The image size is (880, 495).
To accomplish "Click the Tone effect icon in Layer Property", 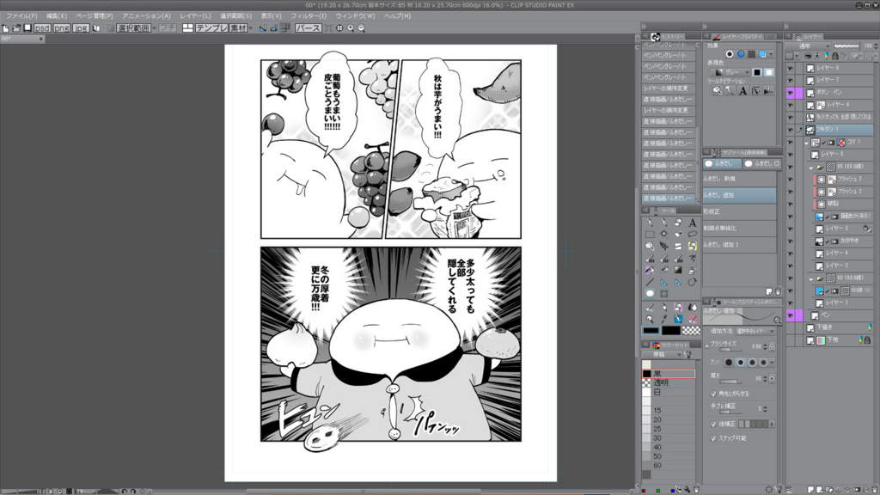I will click(x=751, y=54).
